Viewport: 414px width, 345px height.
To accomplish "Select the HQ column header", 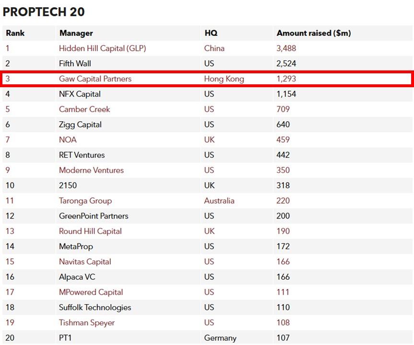I will point(211,33).
